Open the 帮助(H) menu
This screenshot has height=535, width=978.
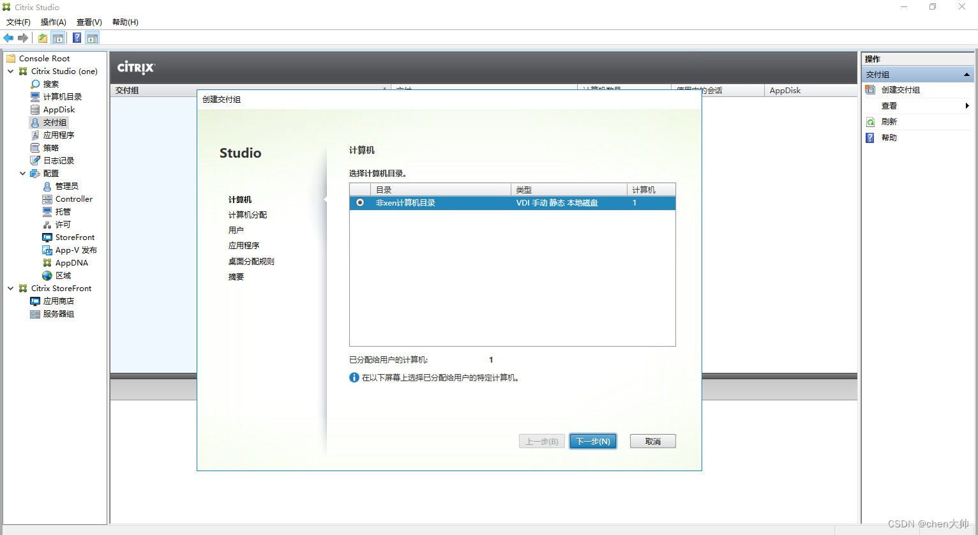coord(125,22)
